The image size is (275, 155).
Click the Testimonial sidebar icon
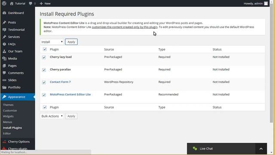coord(4,30)
